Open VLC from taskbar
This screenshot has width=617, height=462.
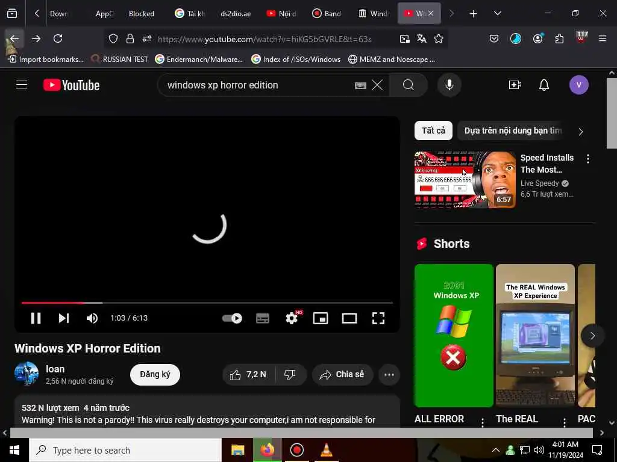point(326,450)
